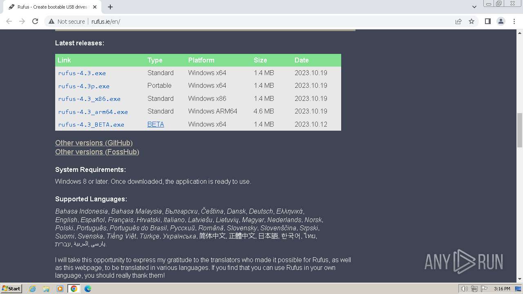
Task: Click the Latest releases heading
Action: [80, 43]
